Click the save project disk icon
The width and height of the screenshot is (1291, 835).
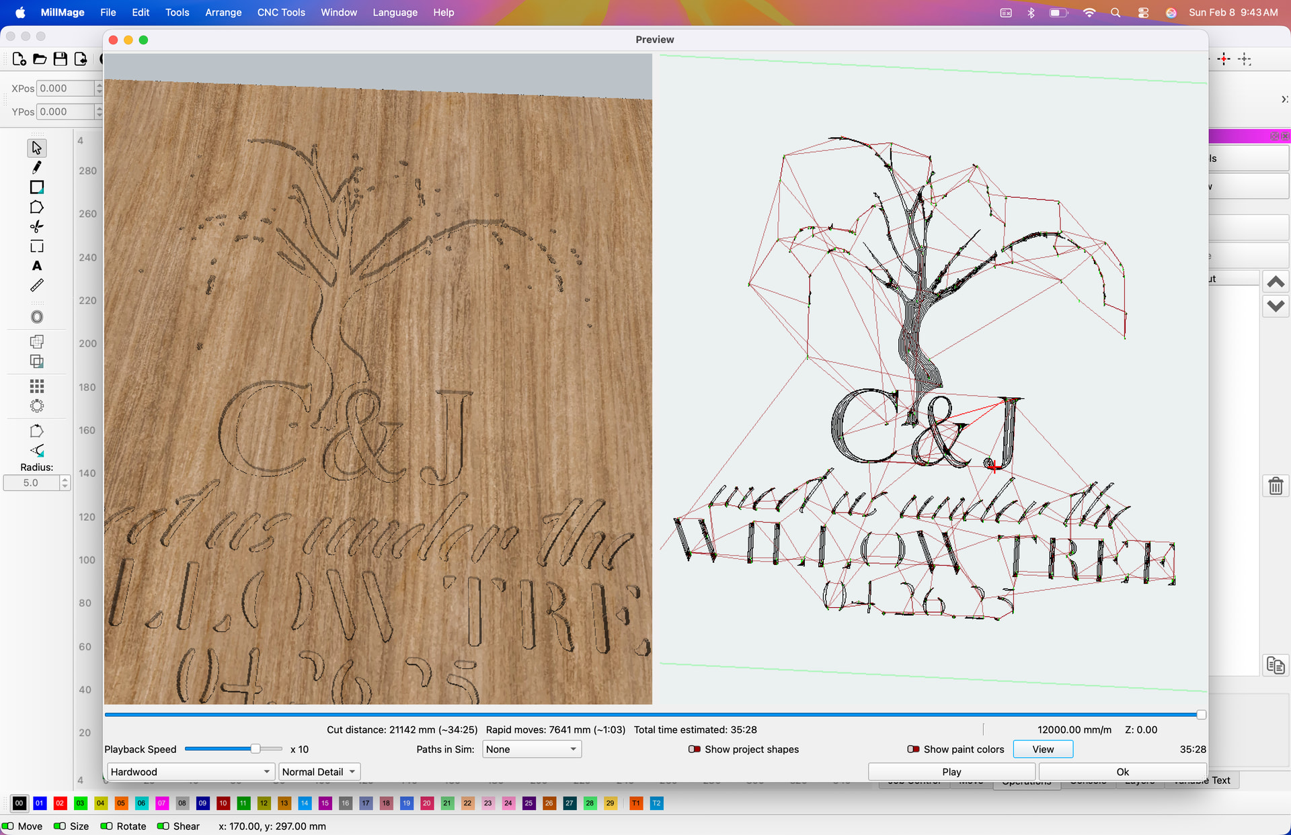pos(60,59)
